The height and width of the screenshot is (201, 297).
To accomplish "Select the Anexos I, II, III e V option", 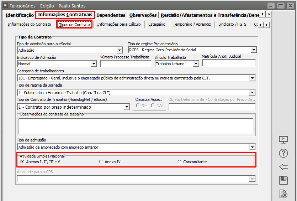I will pos(22,162).
